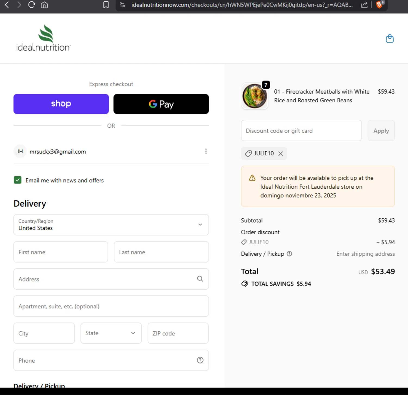The height and width of the screenshot is (395, 408).
Task: Click the Delivery / Pickup help icon
Action: coord(289,254)
